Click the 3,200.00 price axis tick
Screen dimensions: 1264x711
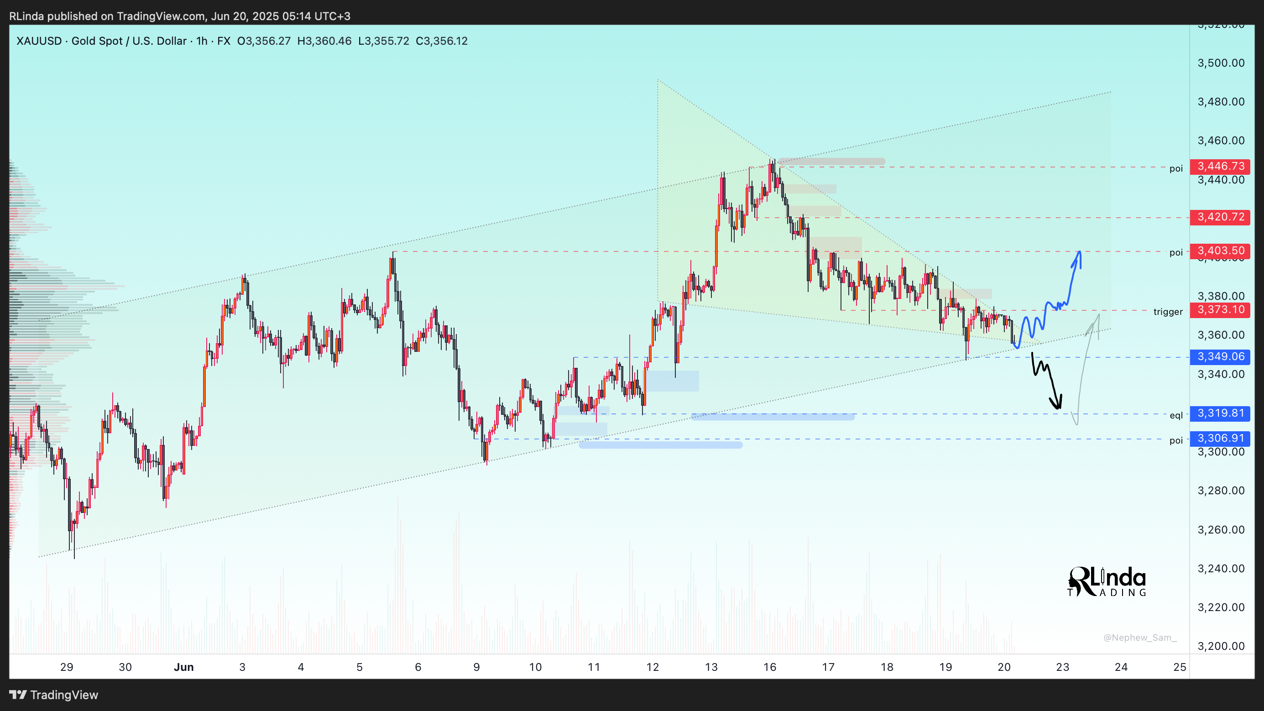click(x=1221, y=646)
